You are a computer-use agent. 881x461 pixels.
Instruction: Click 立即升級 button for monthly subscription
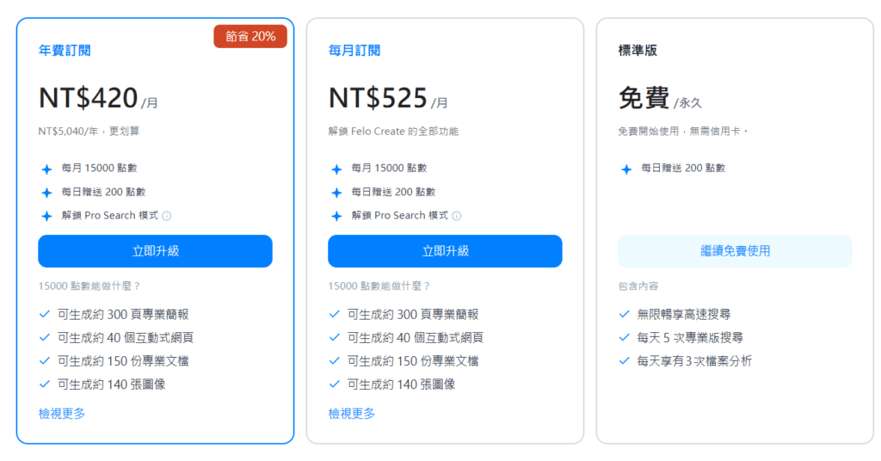coord(445,251)
